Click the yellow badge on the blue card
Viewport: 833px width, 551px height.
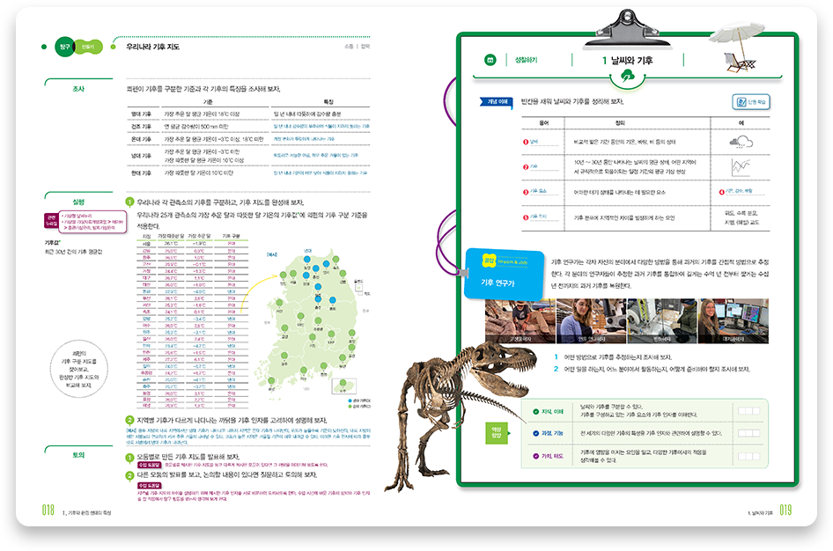pos(489,261)
